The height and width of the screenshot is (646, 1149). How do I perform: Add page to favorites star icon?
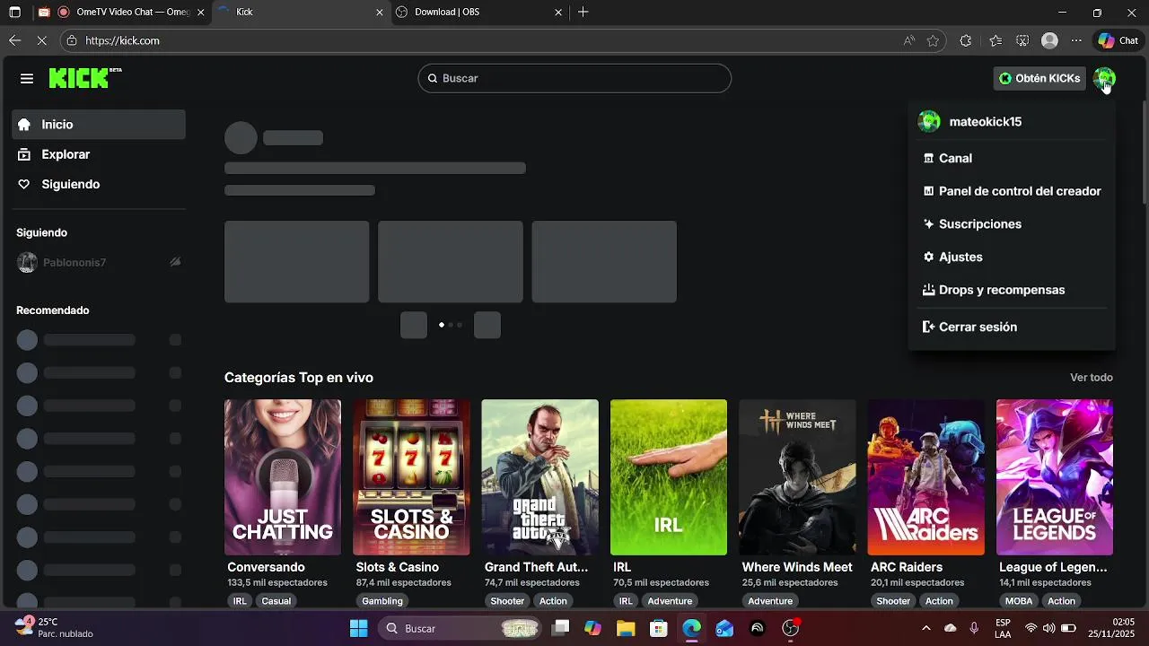(x=933, y=40)
